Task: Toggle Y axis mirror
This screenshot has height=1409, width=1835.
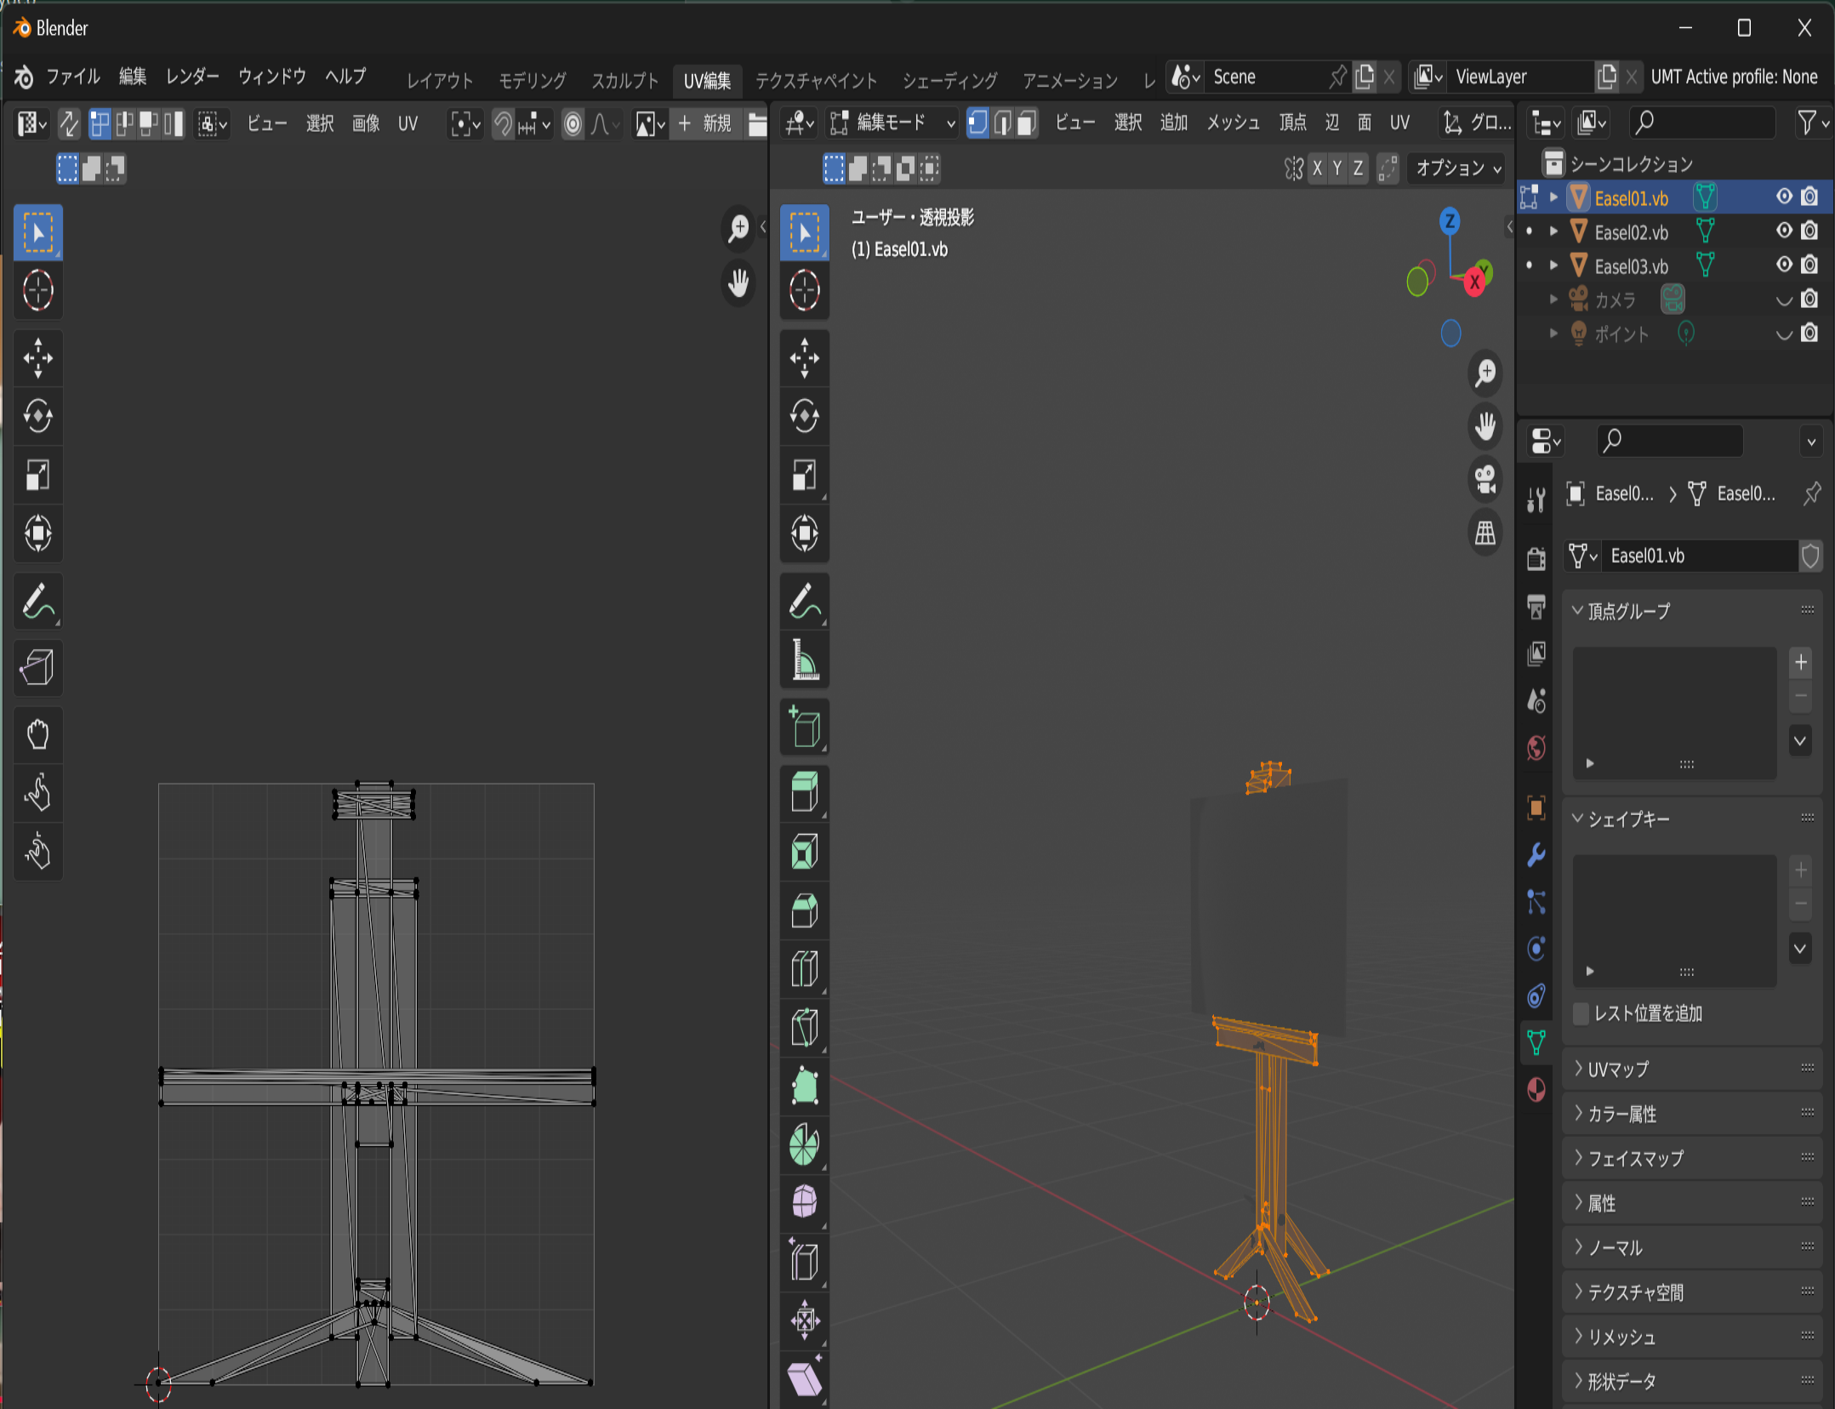Action: tap(1337, 168)
